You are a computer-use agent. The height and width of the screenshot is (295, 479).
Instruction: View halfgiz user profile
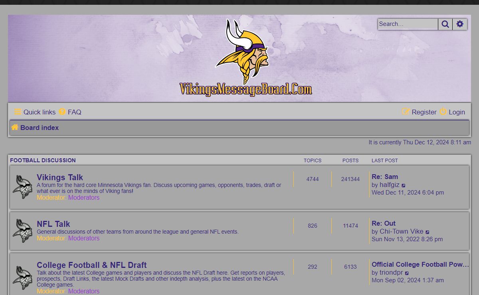pos(390,185)
